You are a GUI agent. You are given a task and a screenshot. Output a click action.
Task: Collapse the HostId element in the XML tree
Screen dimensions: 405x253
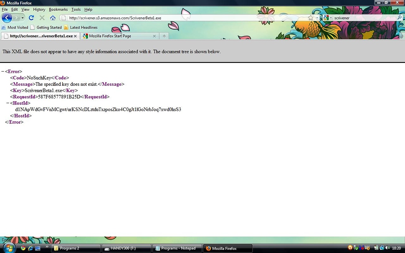(7, 103)
